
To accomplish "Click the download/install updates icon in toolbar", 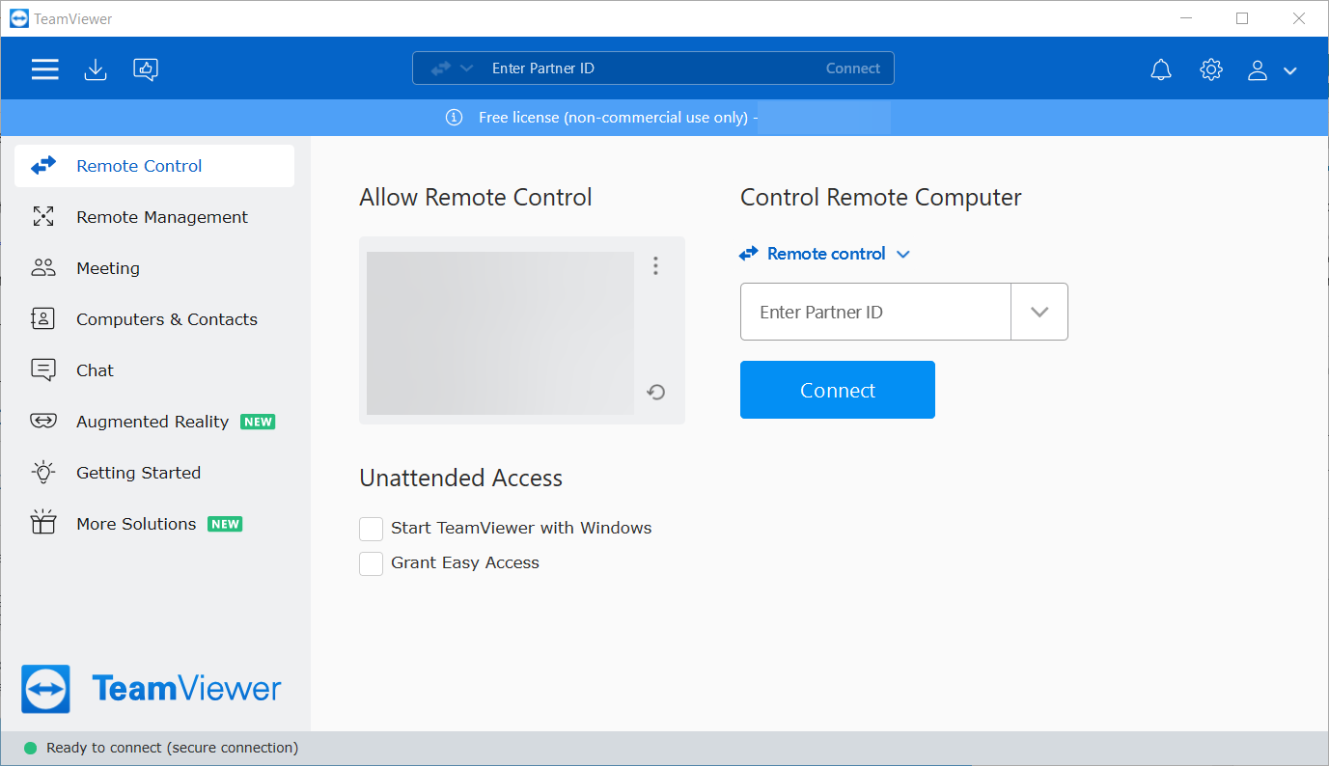I will coord(95,68).
